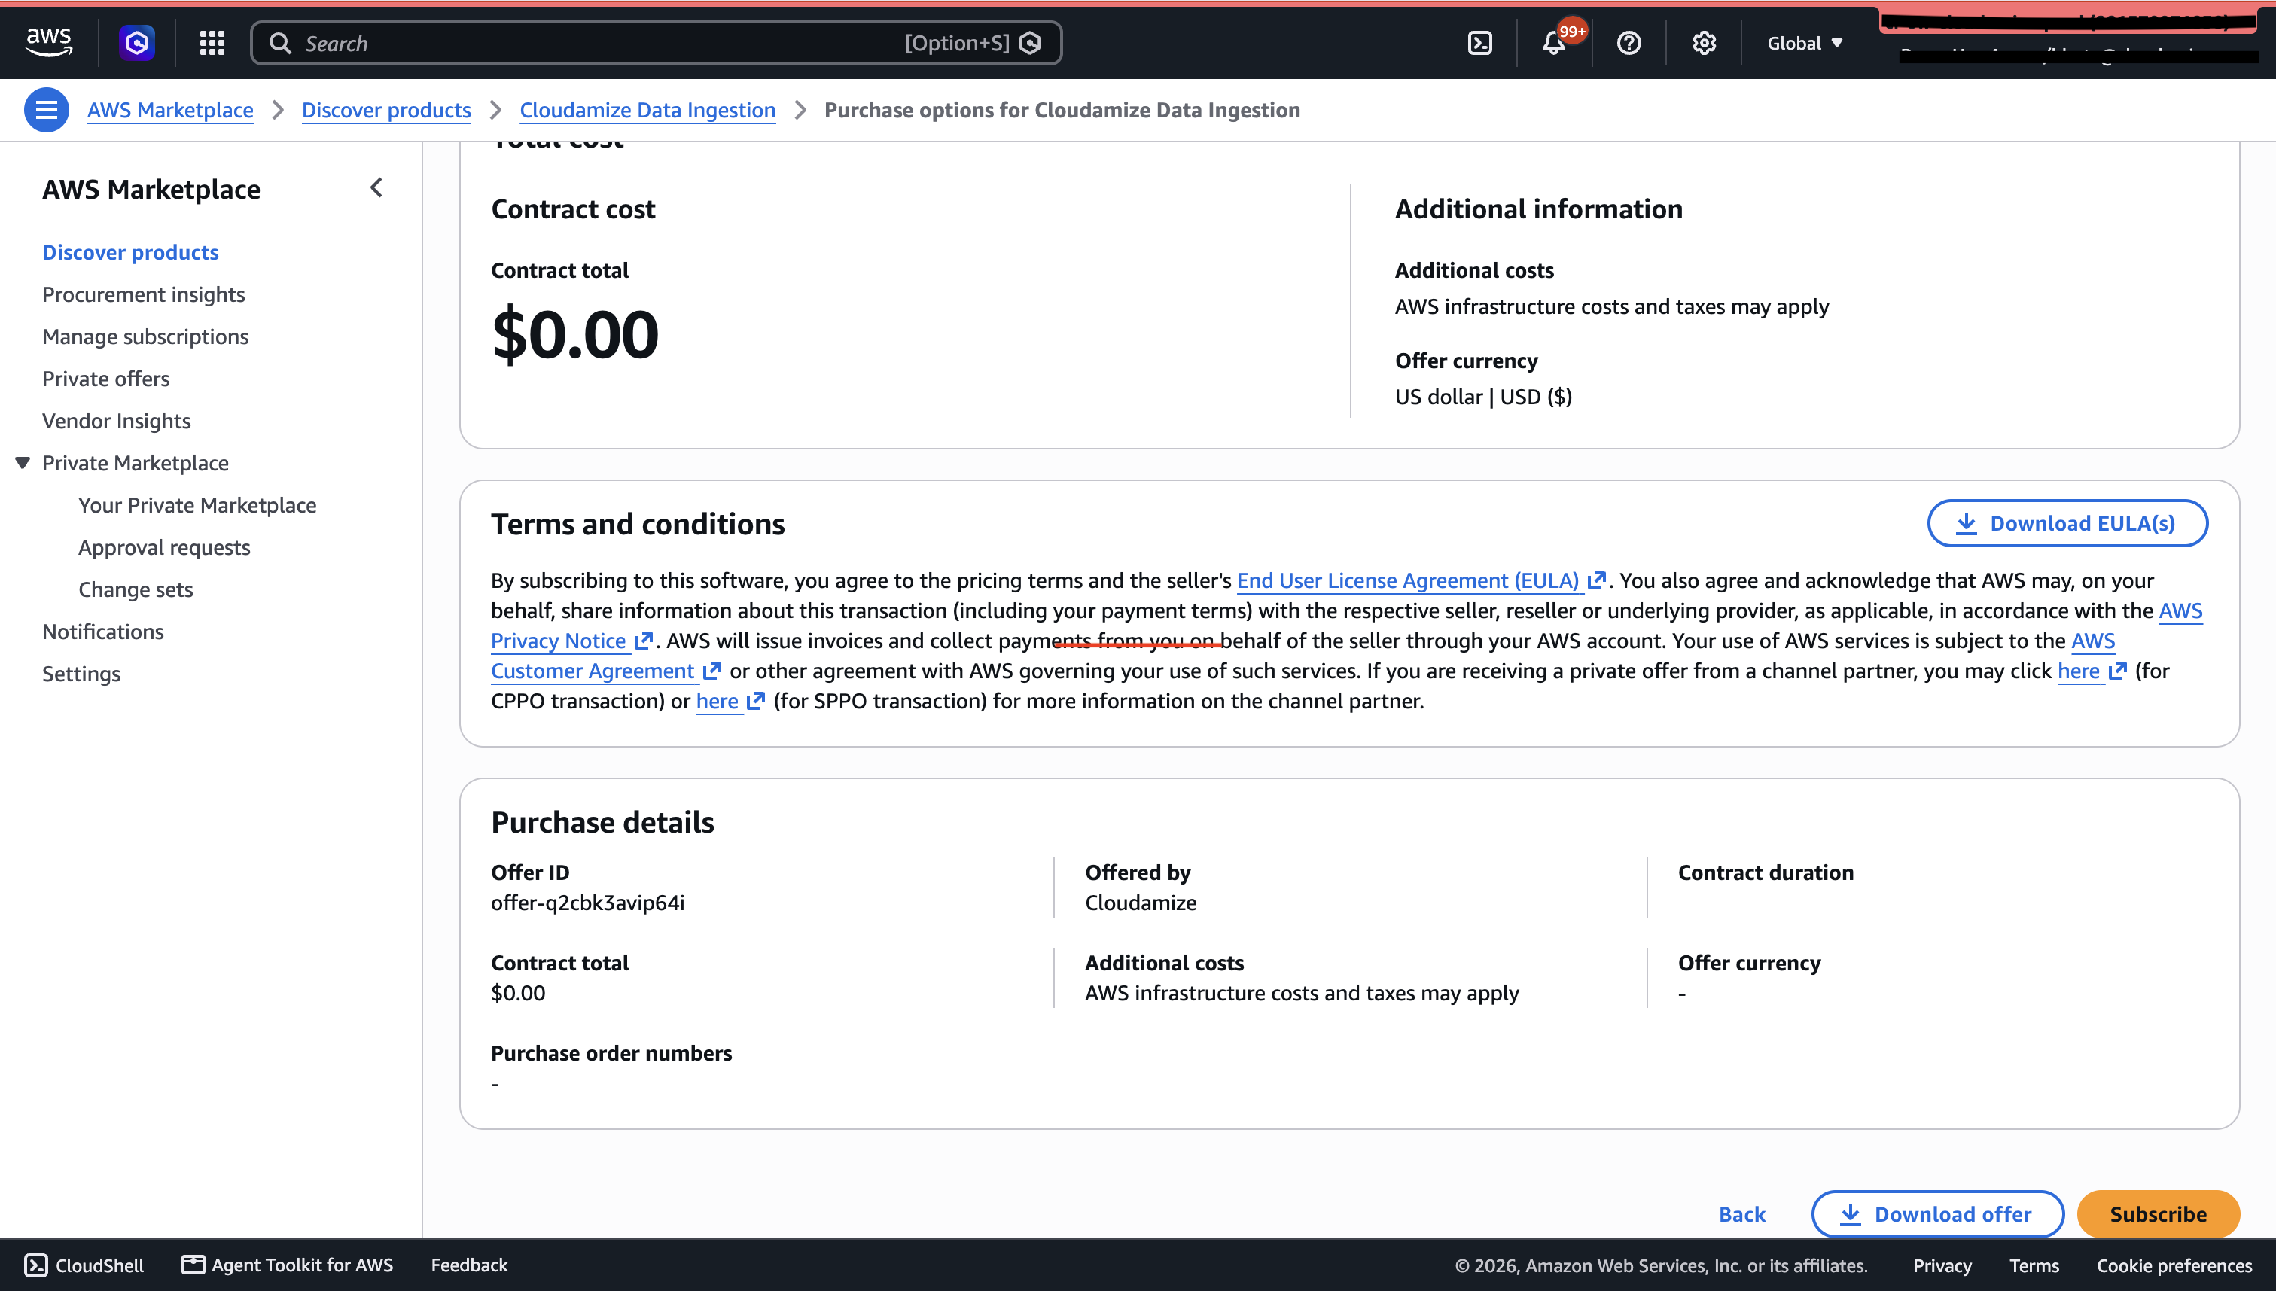Open Procurement insights in the sidebar
Screen dimensions: 2276x1291
click(x=144, y=294)
